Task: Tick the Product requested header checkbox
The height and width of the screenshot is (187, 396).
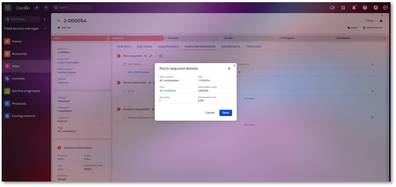Action: (124, 118)
